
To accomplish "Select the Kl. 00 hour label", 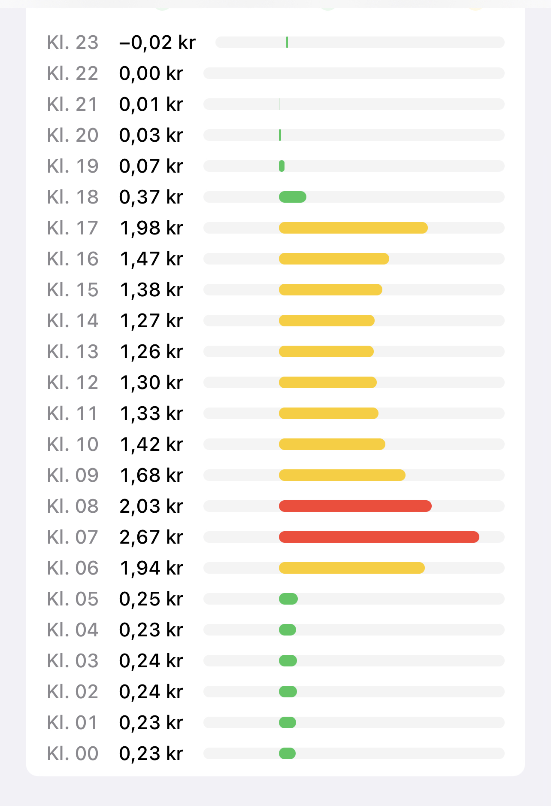I will (73, 754).
